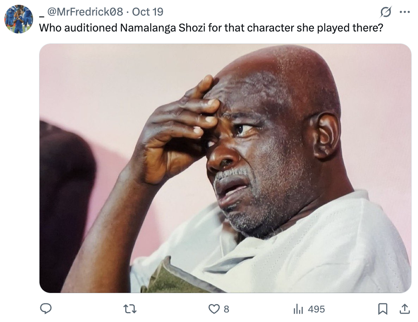Like the tweet with heart icon
The image size is (418, 322).
tap(214, 309)
